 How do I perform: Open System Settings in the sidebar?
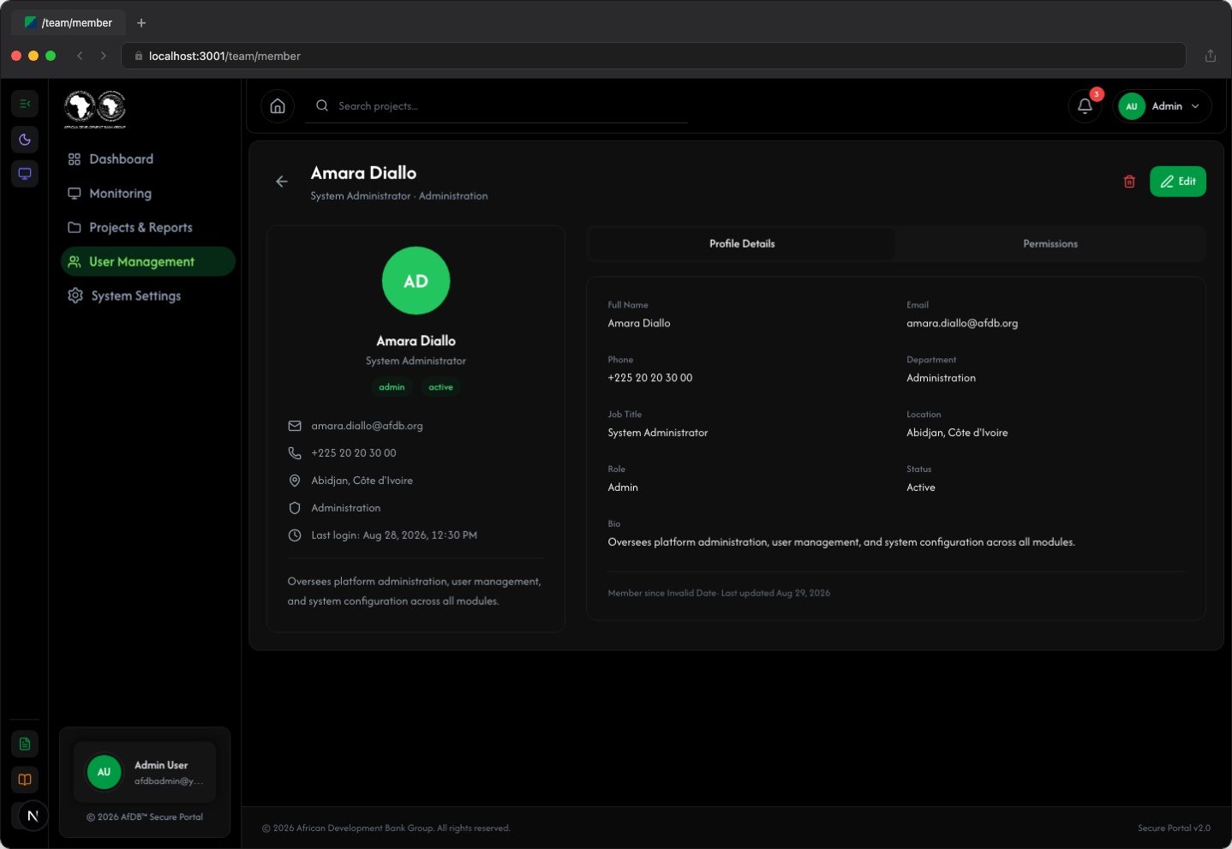(147, 296)
